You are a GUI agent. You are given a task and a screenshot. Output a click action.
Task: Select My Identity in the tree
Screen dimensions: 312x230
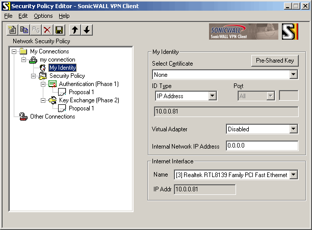[x=63, y=68]
